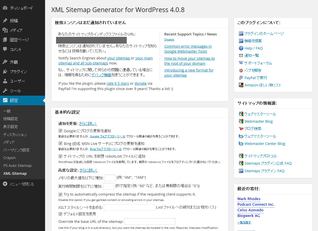Image resolution: width=318 pixels, height=231 pixels.
Task: Open the 一般 settings submenu item
Action: pos(7,111)
